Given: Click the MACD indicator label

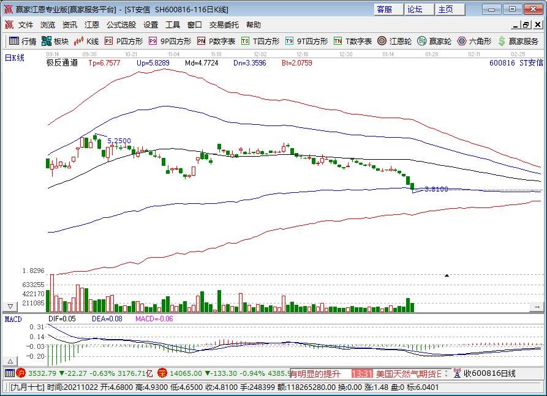Looking at the screenshot, I should pos(13,319).
